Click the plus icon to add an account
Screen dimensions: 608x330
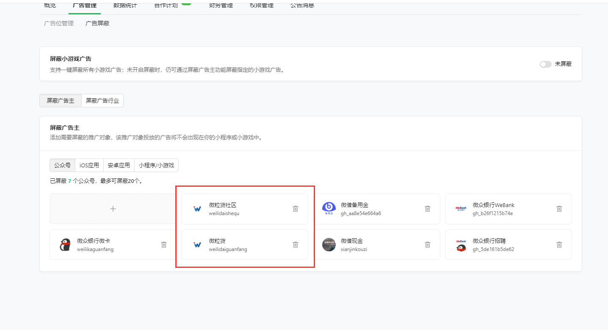tap(113, 209)
